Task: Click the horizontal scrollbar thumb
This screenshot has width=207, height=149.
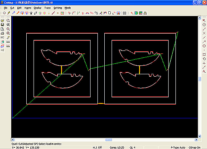Action: click(x=109, y=140)
